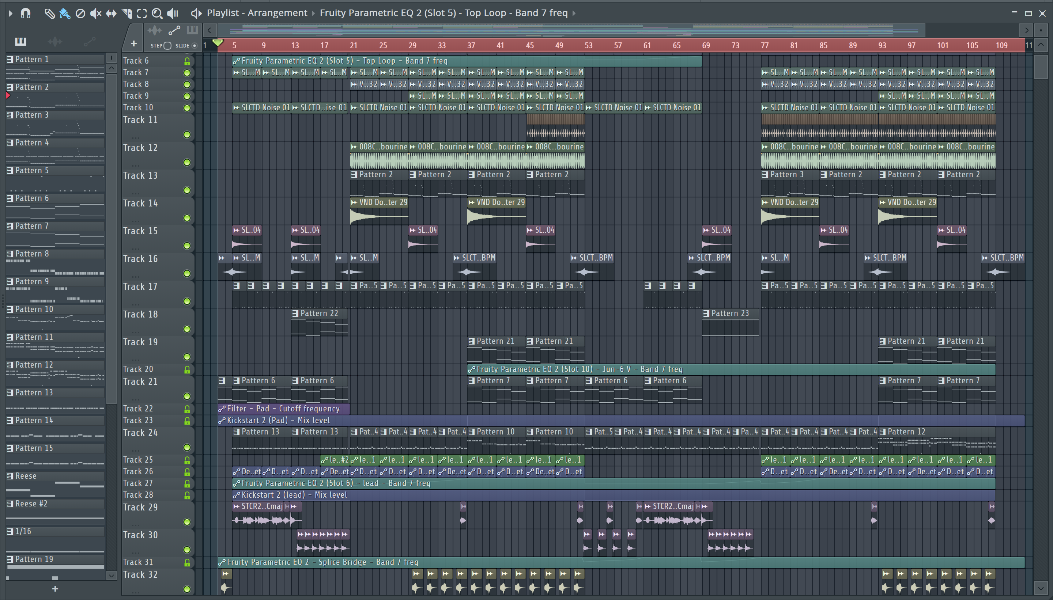Open playlist options dot at top right
Image resolution: width=1053 pixels, height=600 pixels.
pyautogui.click(x=1041, y=30)
